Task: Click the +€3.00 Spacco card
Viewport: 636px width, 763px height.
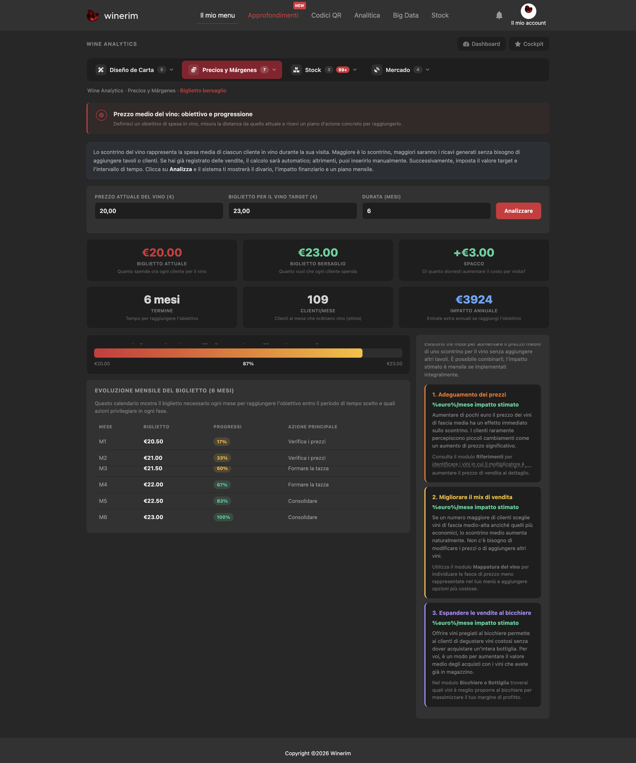Action: [x=474, y=260]
